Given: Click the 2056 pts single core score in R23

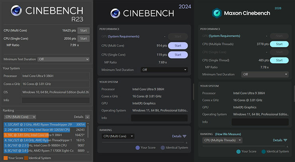Looking at the screenshot, I should 70,39.
